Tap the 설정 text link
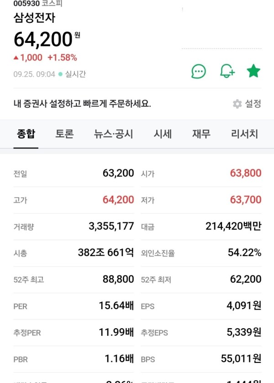This screenshot has height=383, width=274. click(x=253, y=104)
